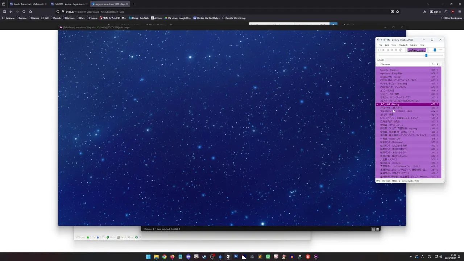Image resolution: width=464 pixels, height=261 pixels.
Task: Switch to 'Fall 2025 - Anime' tab
Action: point(69,4)
